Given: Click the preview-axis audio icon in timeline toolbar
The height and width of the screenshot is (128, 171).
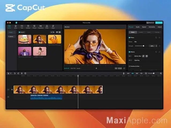Looking at the screenshot, I should pyautogui.click(x=141, y=73).
